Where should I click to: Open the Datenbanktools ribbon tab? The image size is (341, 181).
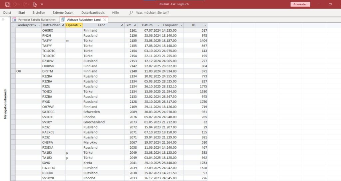(x=93, y=13)
